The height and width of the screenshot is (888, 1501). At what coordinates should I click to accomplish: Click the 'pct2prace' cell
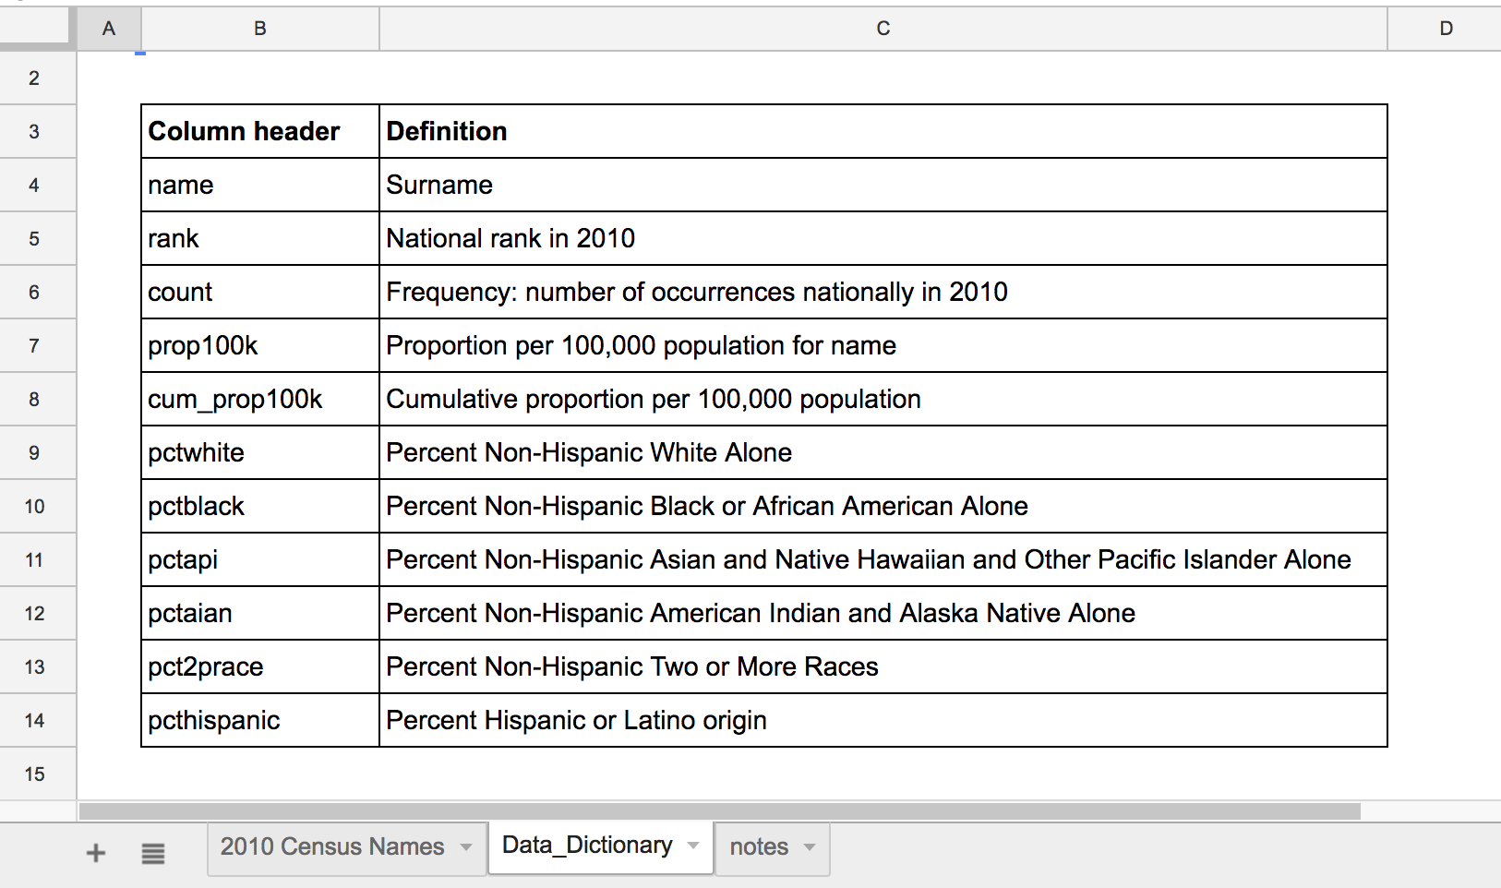[x=260, y=666]
